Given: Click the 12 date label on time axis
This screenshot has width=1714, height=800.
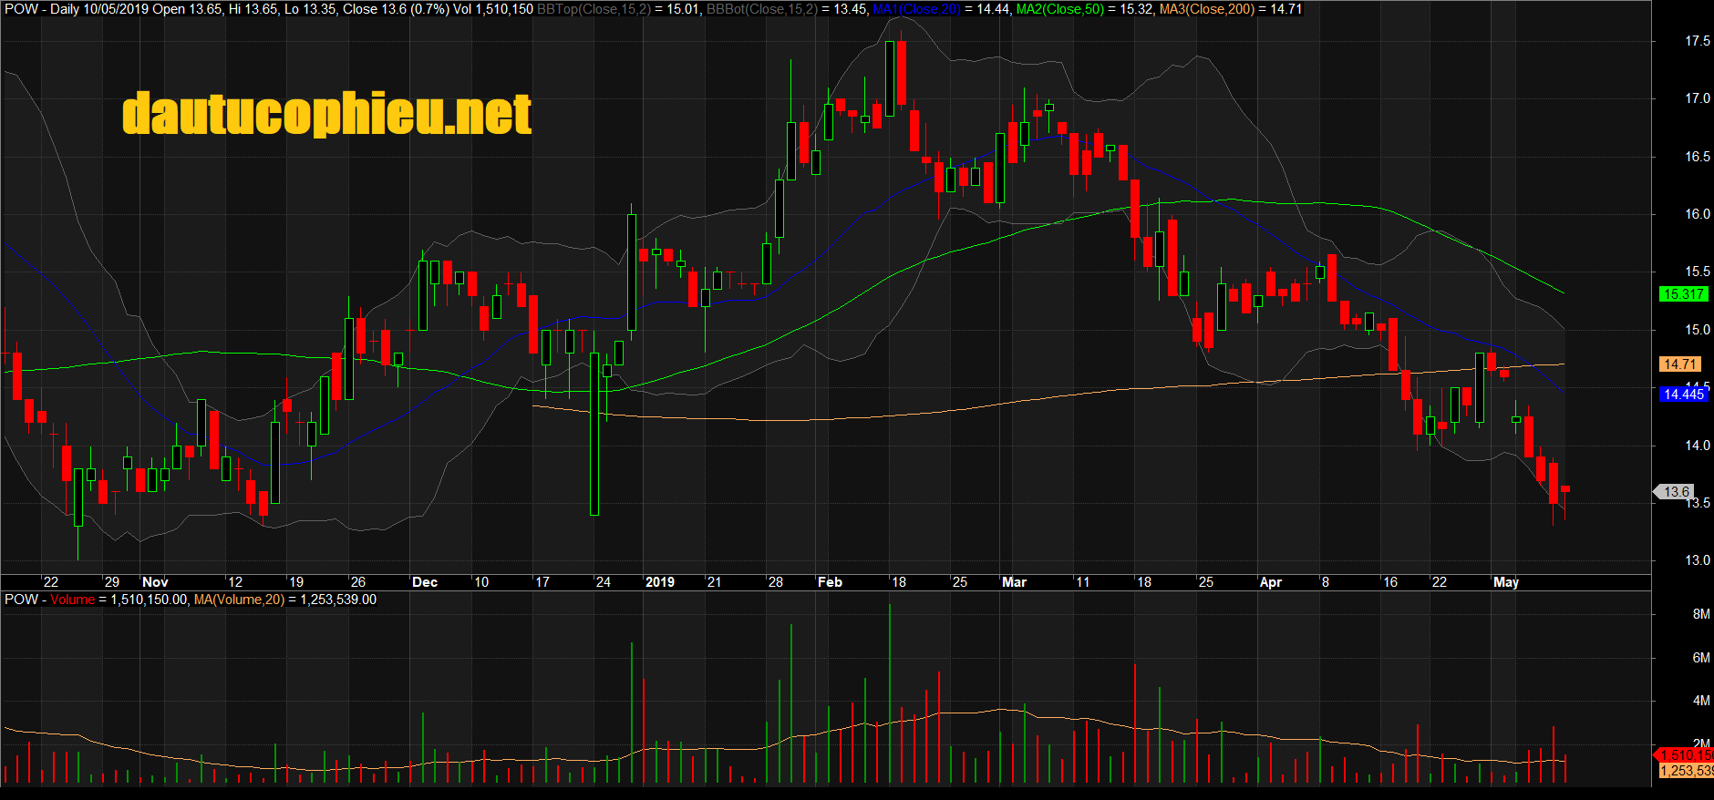Looking at the screenshot, I should click(235, 582).
